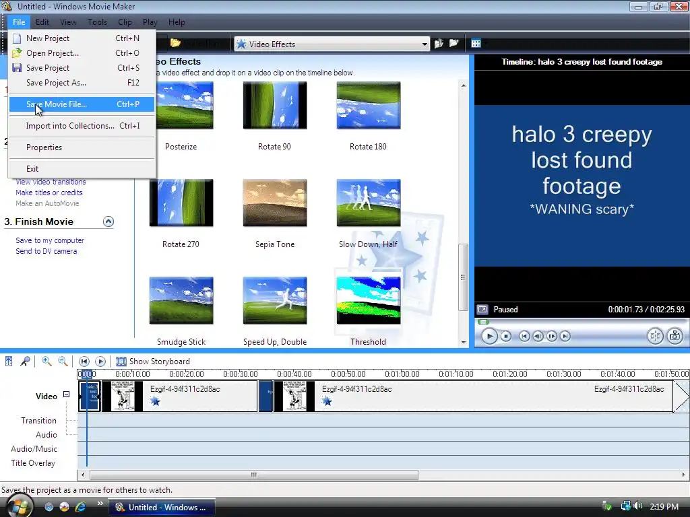The width and height of the screenshot is (690, 517).
Task: Click the Narrate Timeline microphone icon
Action: tap(25, 361)
